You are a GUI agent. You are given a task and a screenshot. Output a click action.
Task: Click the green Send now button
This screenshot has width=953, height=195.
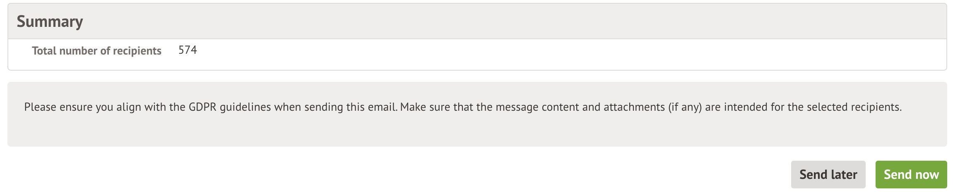pyautogui.click(x=911, y=175)
